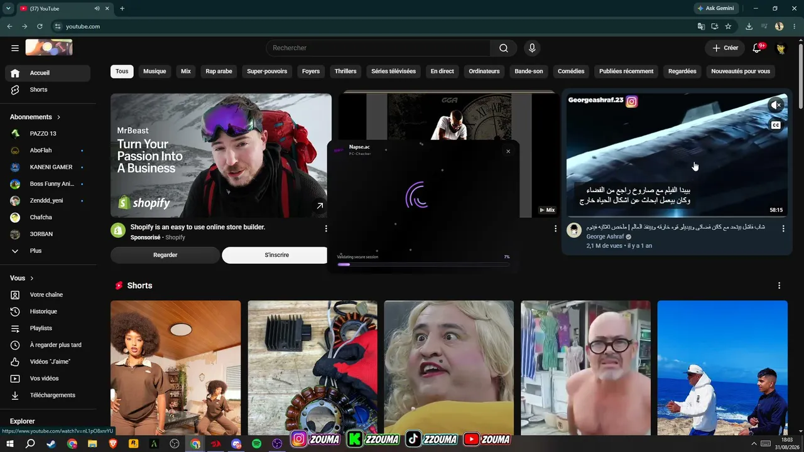Open the Chrome three-dot menu
This screenshot has width=804, height=452.
pyautogui.click(x=793, y=26)
